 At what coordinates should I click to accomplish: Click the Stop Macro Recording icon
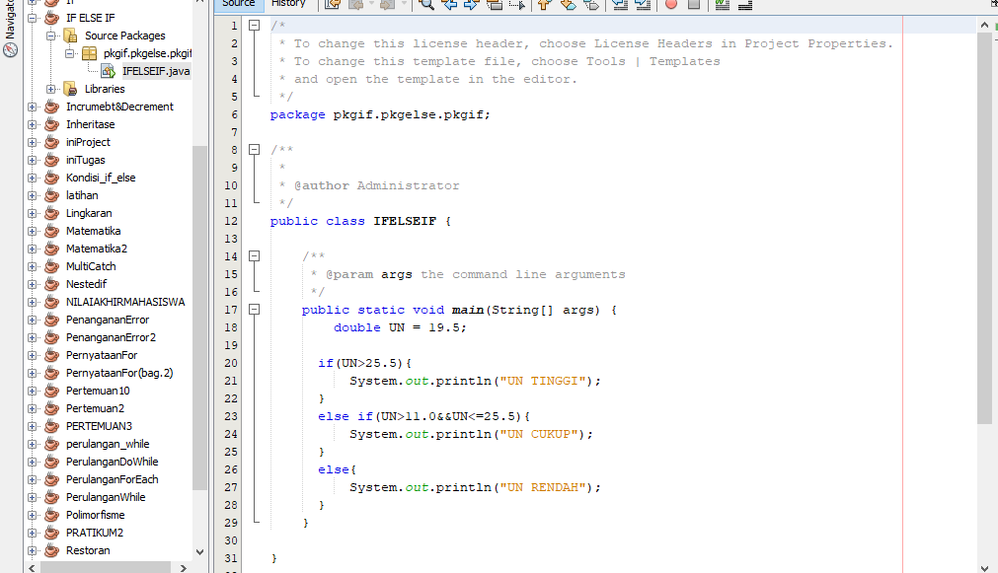tap(696, 6)
